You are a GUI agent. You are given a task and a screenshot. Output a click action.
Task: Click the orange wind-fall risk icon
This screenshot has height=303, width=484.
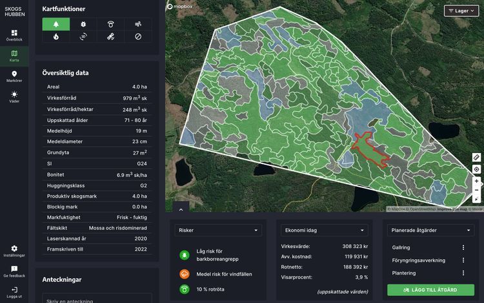click(185, 274)
